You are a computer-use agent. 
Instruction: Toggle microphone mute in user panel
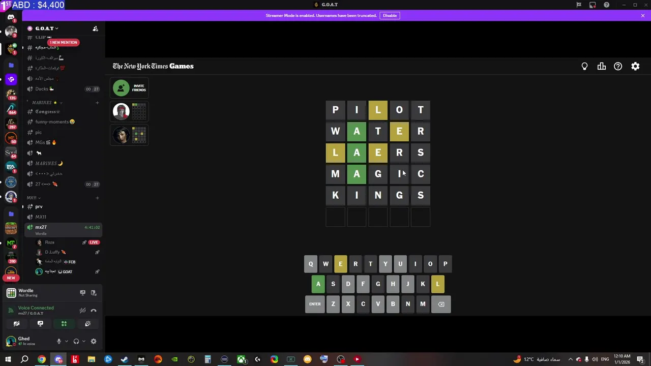pyautogui.click(x=59, y=342)
